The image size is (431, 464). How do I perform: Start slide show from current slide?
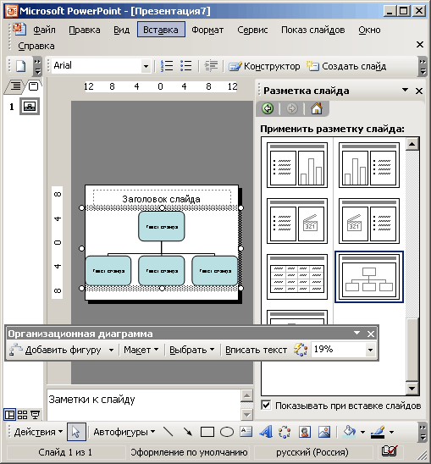click(36, 415)
